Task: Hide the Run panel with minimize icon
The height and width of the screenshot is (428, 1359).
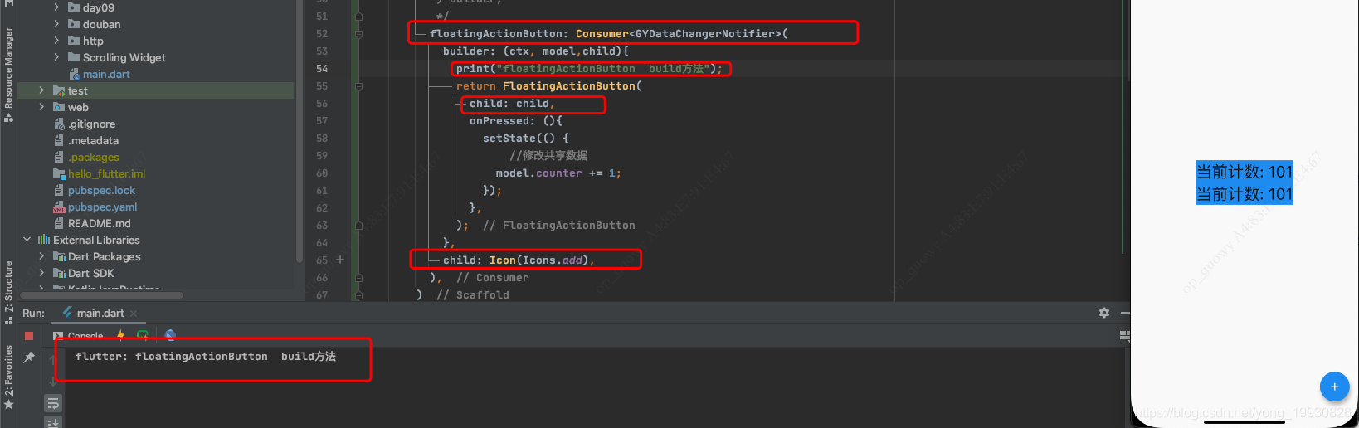Action: pyautogui.click(x=1125, y=313)
